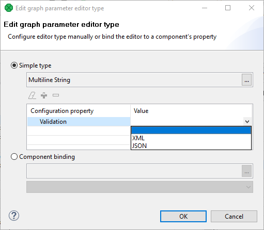Click the Component binding text field
This screenshot has width=264, height=230.
[x=134, y=171]
